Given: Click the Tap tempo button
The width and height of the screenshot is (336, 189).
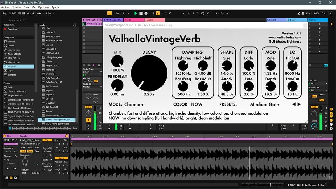Looking at the screenshot, I should pyautogui.click(x=4, y=13).
